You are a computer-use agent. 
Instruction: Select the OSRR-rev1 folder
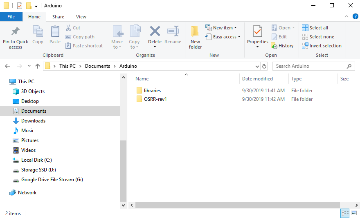151,99
